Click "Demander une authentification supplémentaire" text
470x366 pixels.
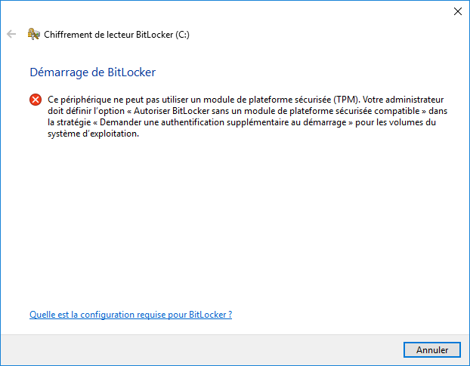tap(194, 122)
